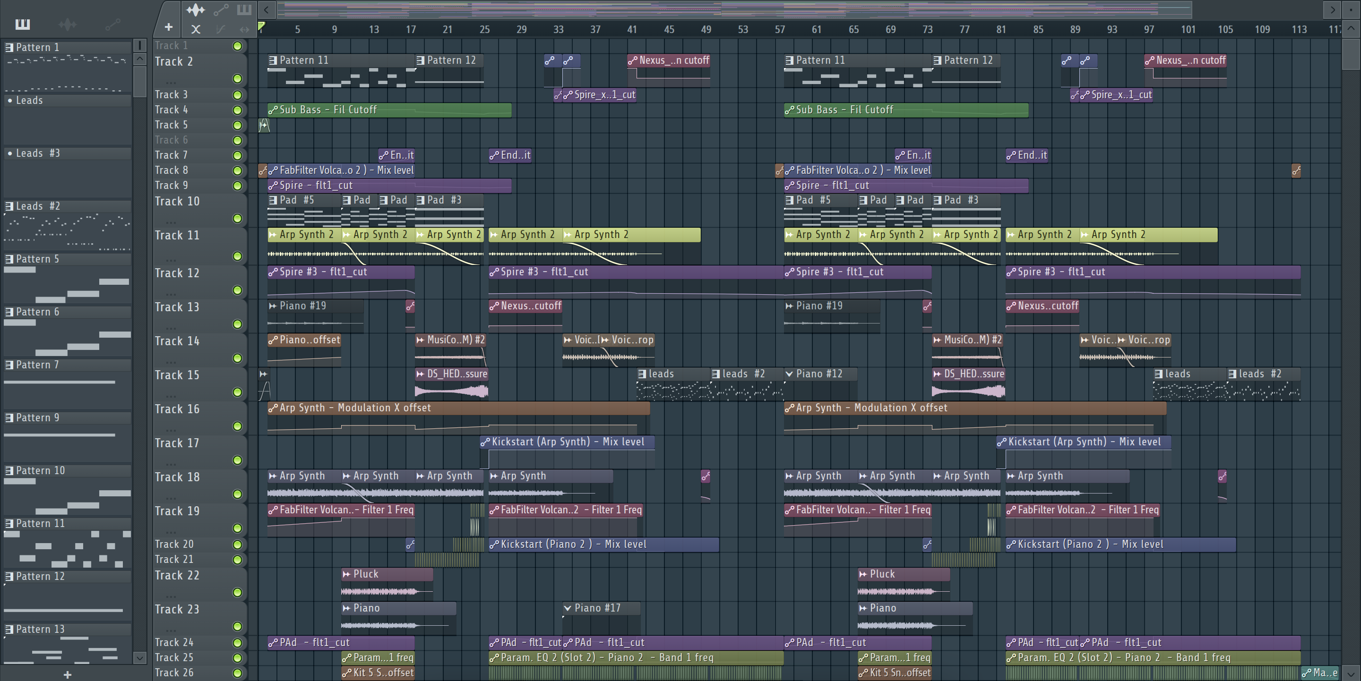1361x681 pixels.
Task: Open the first DS_HED..ssure clip menu icon
Action: pos(421,374)
